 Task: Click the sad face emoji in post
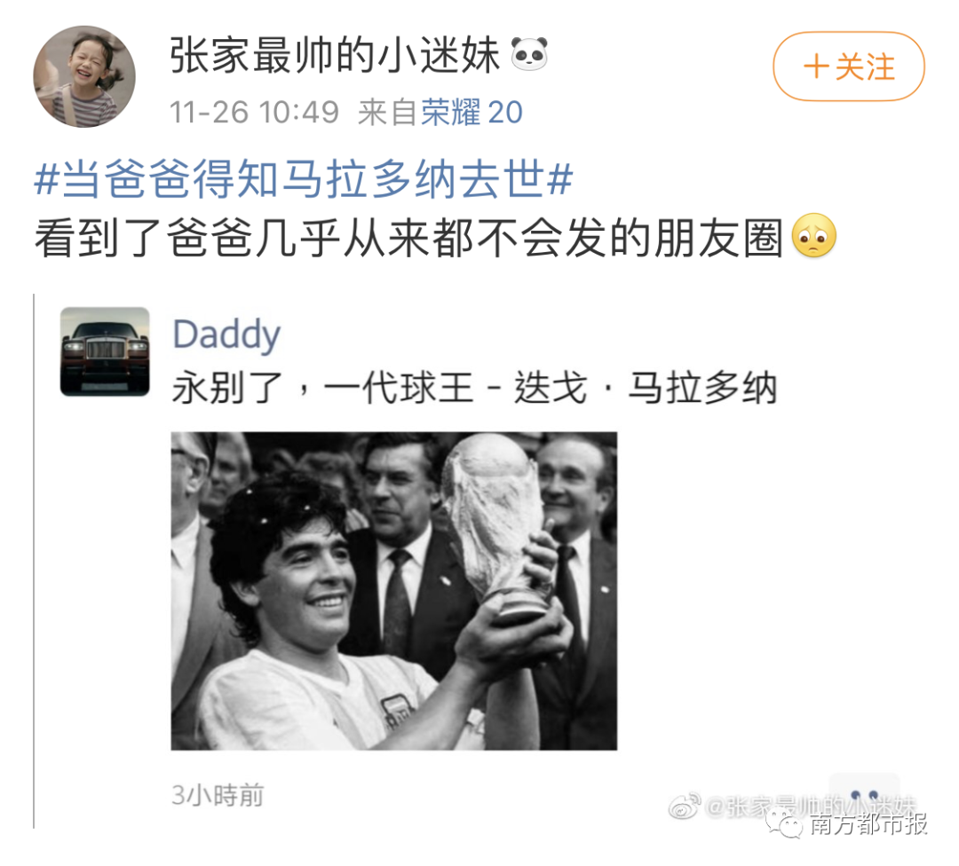(813, 236)
